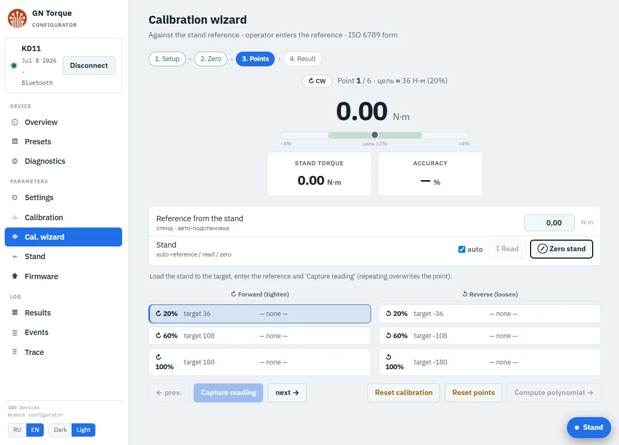
Task: Click Reset calibration
Action: 403,392
